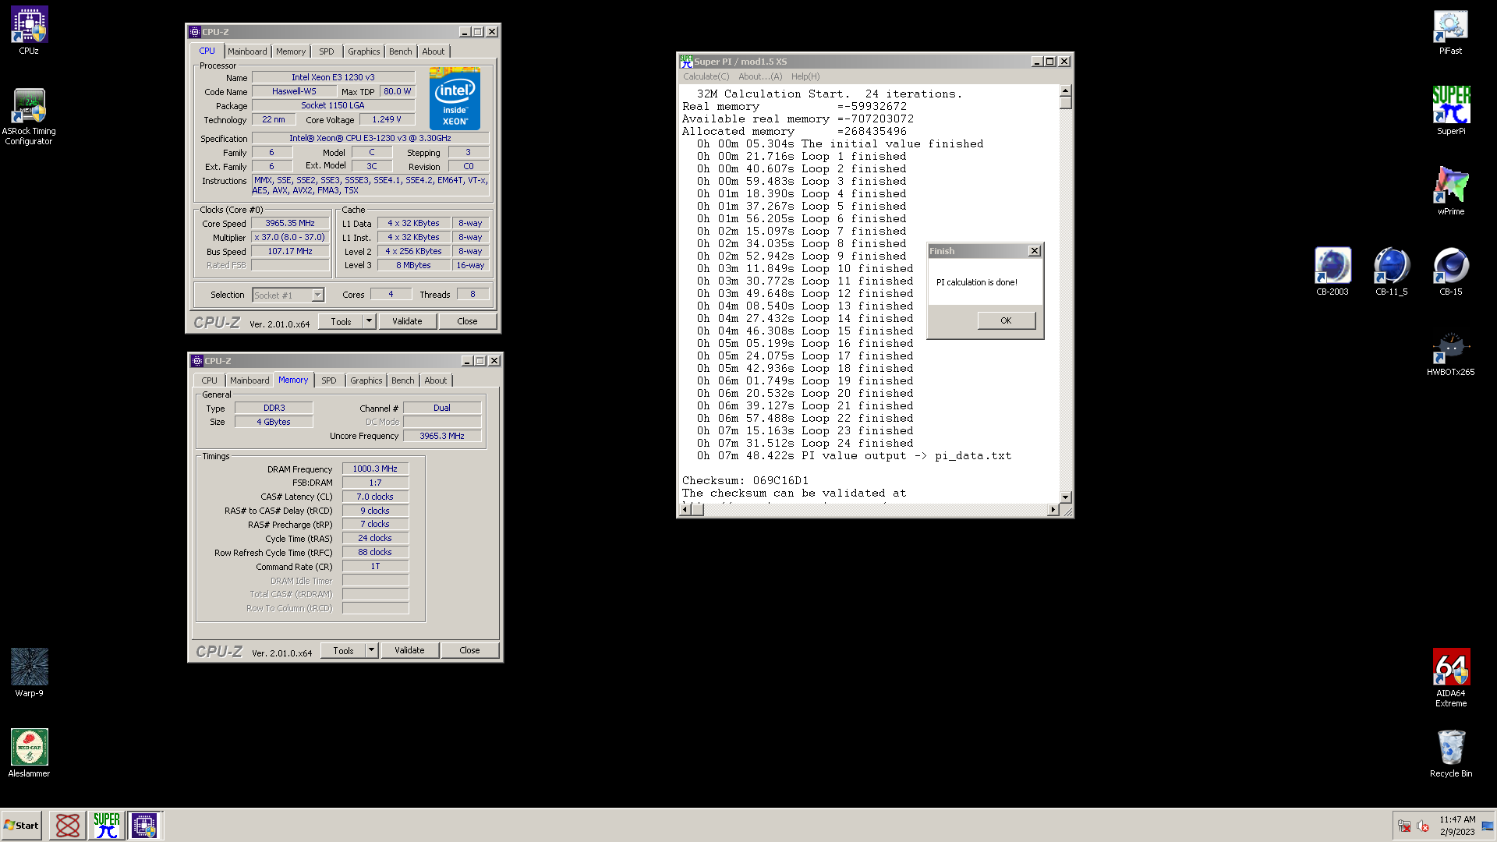Click Super PI vertical scrollbar down arrow
The image size is (1497, 842).
pyautogui.click(x=1065, y=497)
